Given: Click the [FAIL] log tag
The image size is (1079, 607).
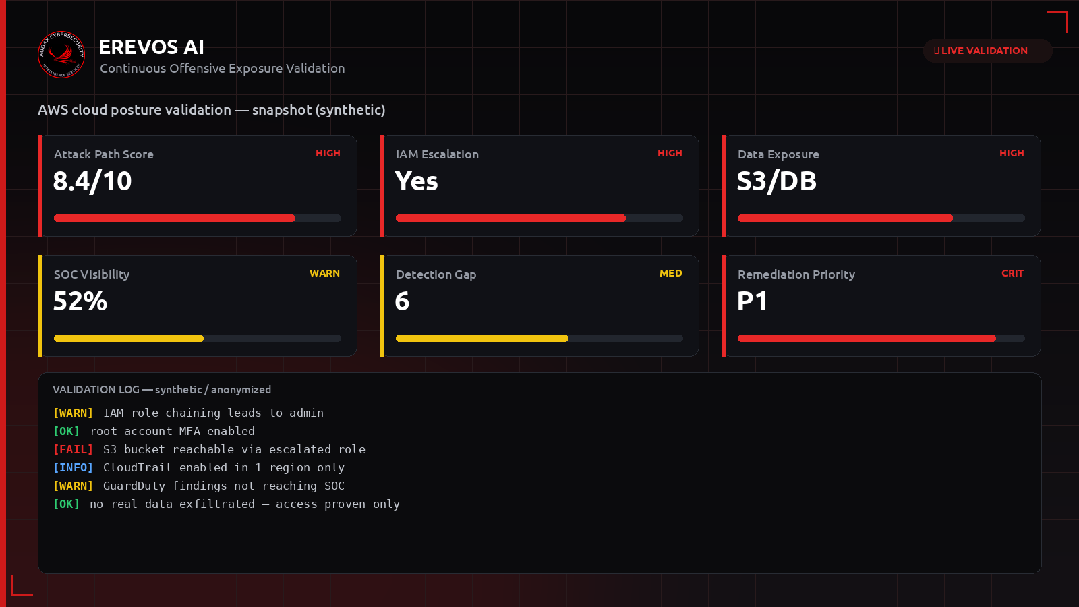Looking at the screenshot, I should (73, 449).
